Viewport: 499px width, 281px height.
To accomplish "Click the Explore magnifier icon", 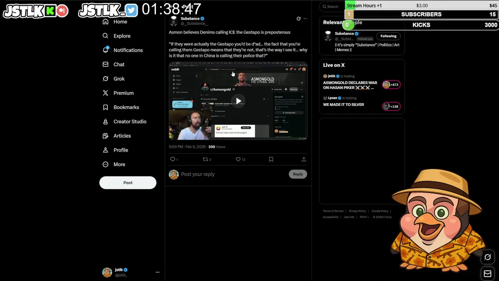I will 105,36.
